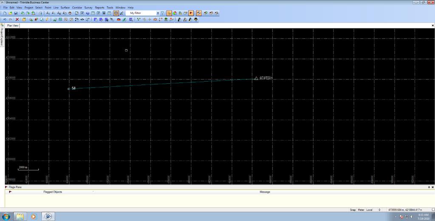
Task: Open the Edit menu
Action: coord(12,8)
